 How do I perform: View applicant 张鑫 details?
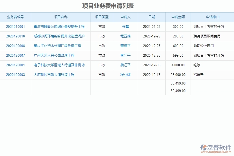[125, 27]
